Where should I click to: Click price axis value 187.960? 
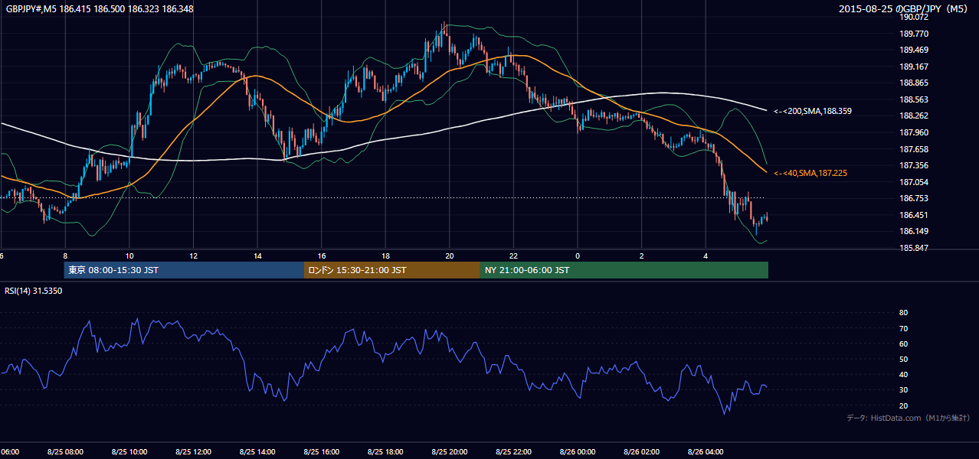913,132
